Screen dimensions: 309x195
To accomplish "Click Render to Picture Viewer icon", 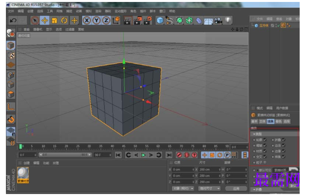I will pos(138,20).
